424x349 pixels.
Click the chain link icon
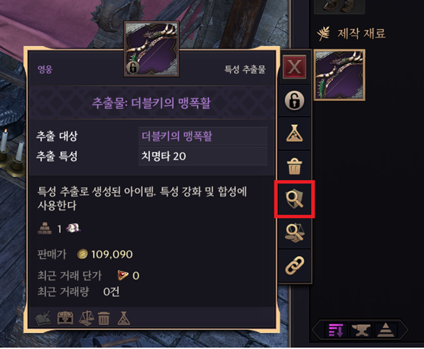294,265
